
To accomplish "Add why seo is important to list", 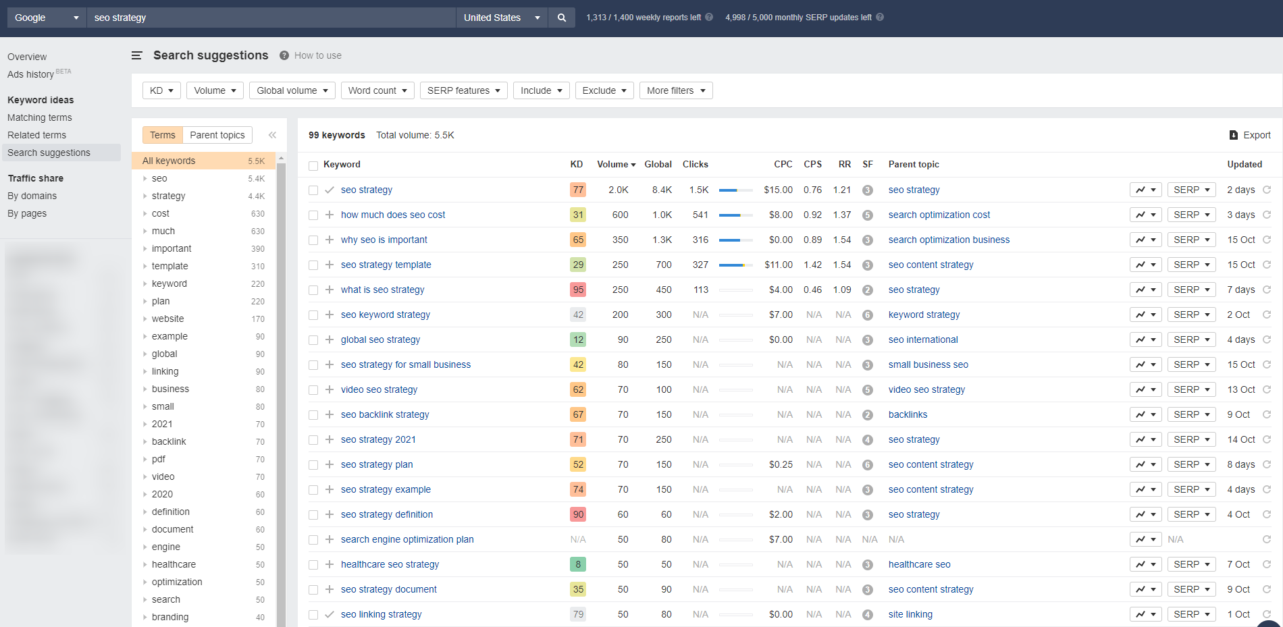I will [330, 240].
